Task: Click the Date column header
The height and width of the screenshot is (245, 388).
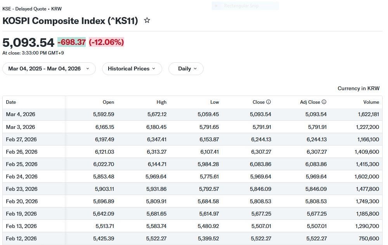Action: [11, 102]
